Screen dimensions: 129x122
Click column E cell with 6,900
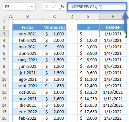pos(88,60)
